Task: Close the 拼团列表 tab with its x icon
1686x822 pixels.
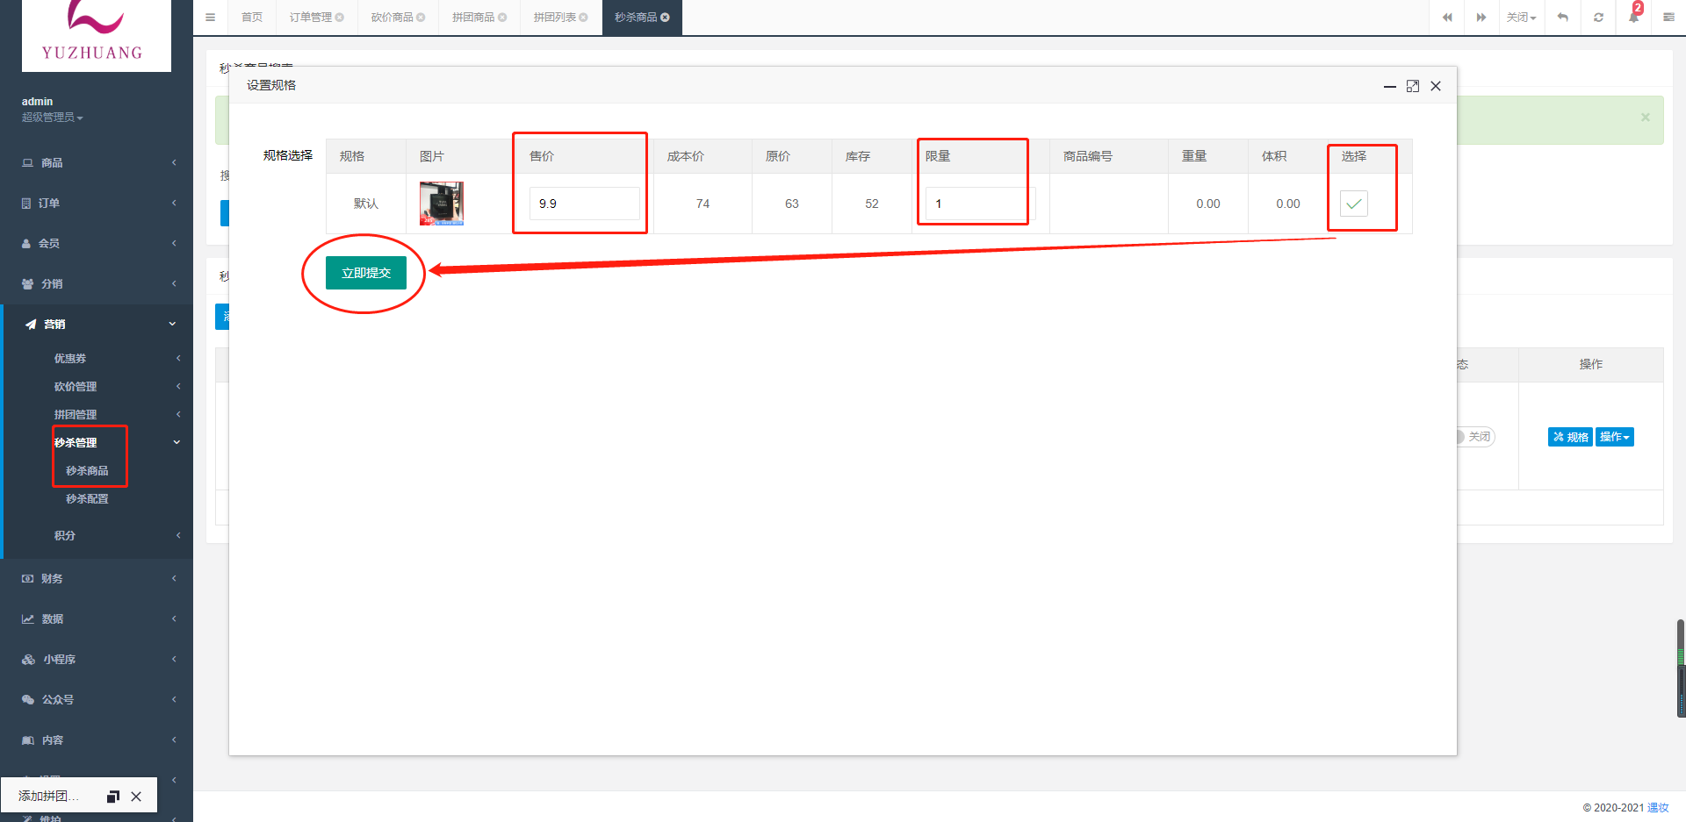Action: [583, 18]
